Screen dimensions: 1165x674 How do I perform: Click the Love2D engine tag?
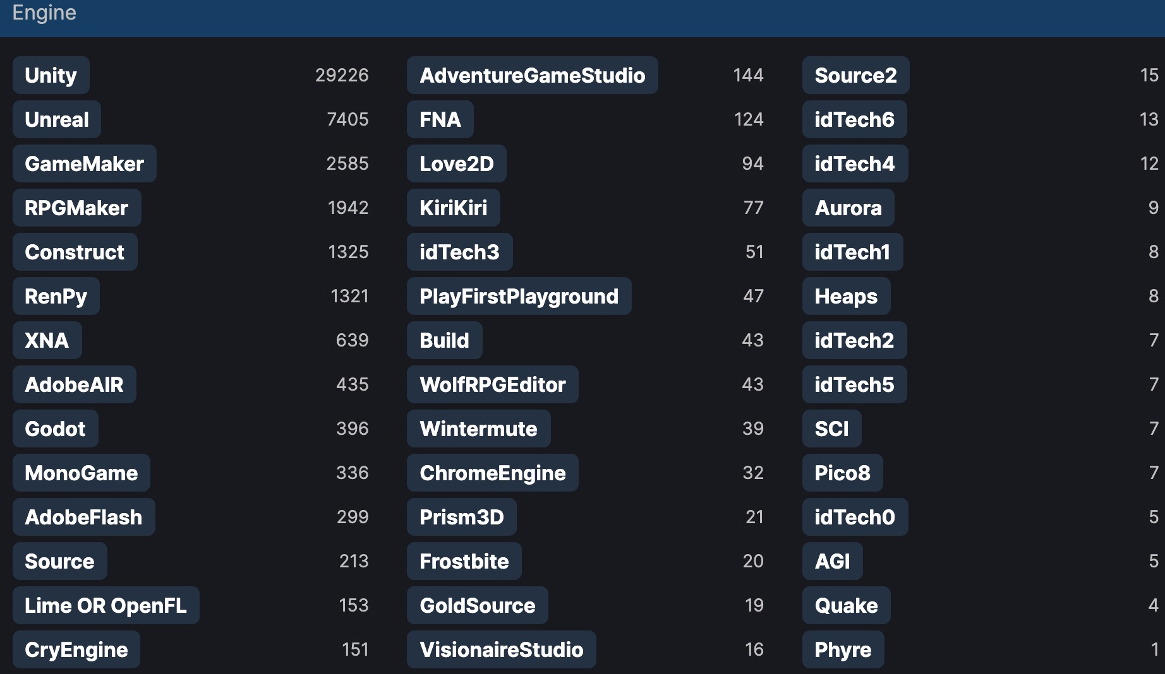click(x=456, y=163)
